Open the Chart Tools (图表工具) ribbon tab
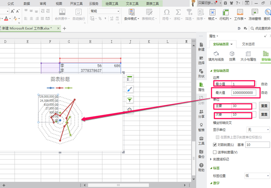 point(152,4)
